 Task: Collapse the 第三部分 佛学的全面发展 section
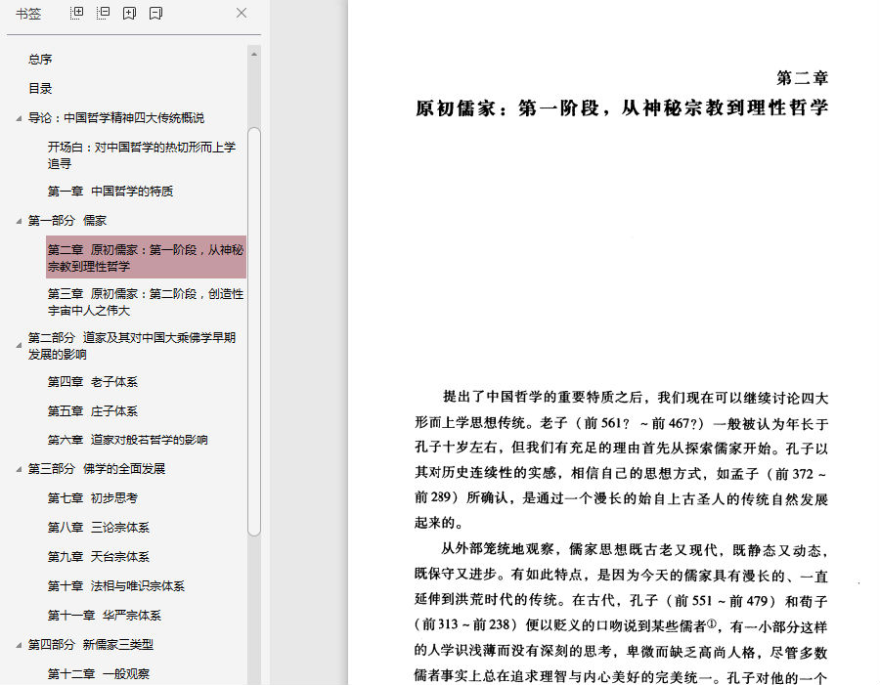[19, 469]
